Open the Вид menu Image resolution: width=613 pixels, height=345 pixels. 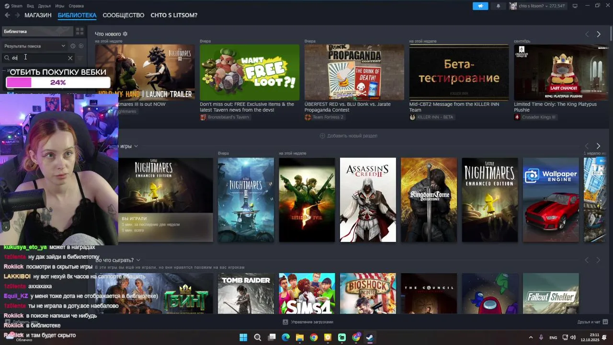pos(30,6)
